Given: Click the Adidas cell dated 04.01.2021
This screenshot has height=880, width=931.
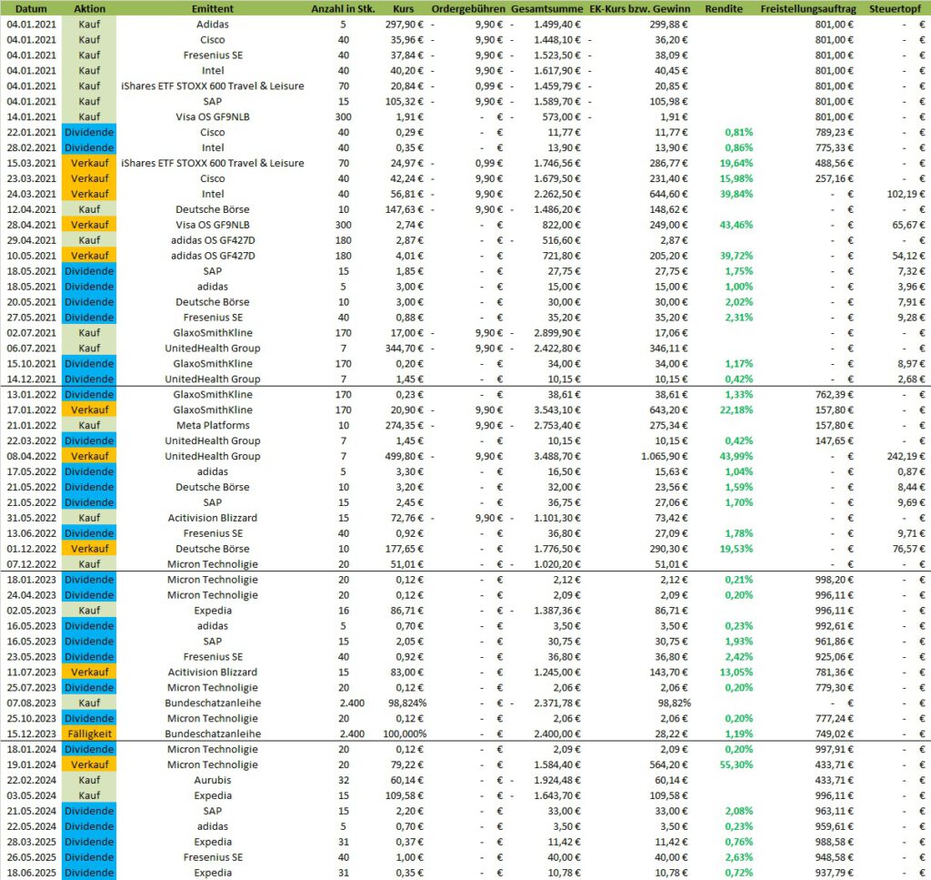Looking at the screenshot, I should [213, 25].
